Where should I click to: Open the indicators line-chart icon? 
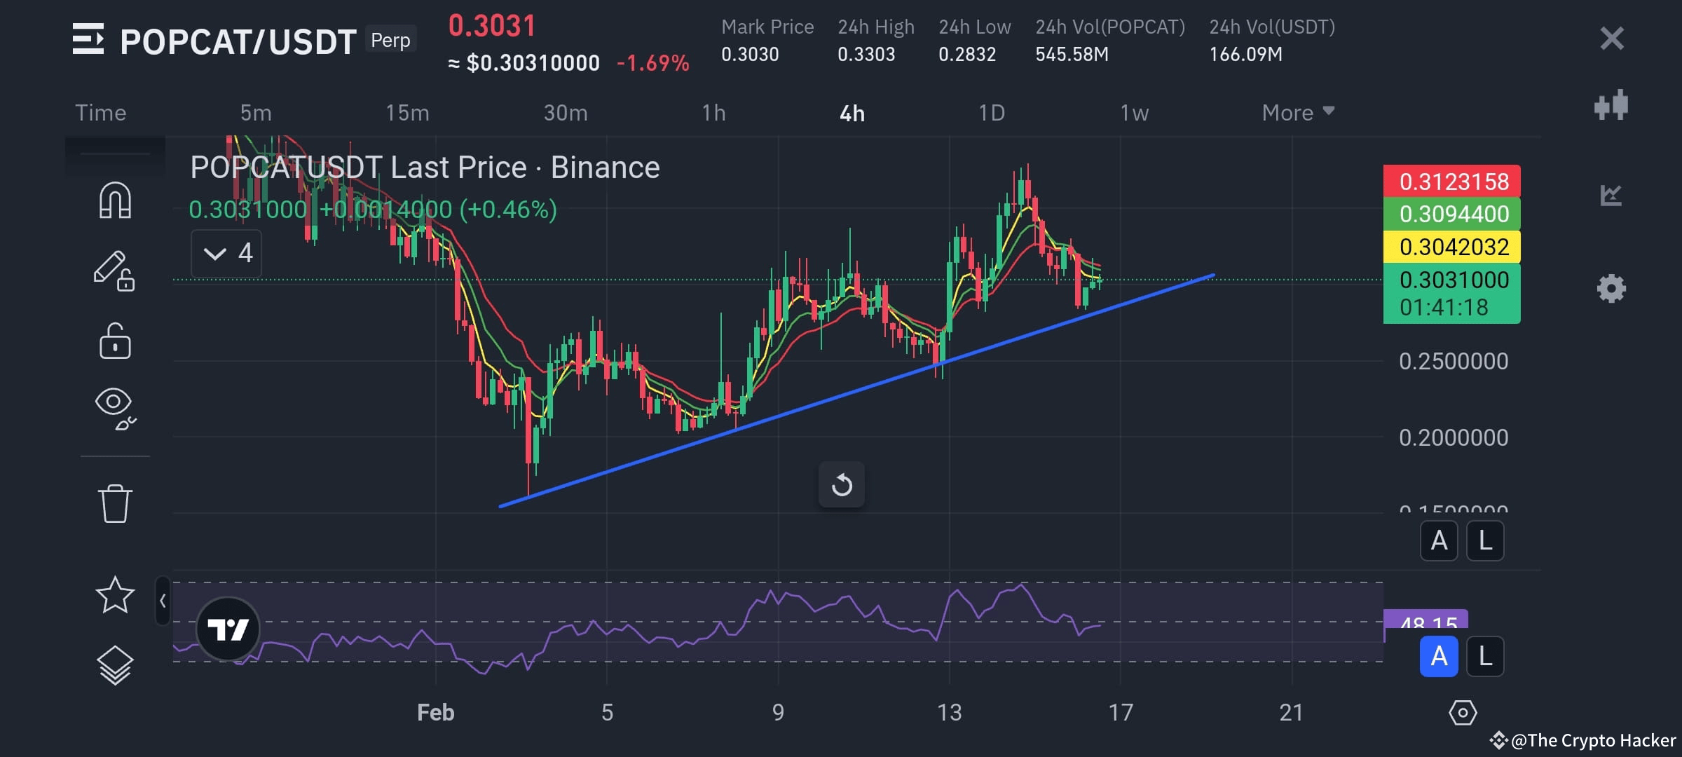click(1611, 194)
